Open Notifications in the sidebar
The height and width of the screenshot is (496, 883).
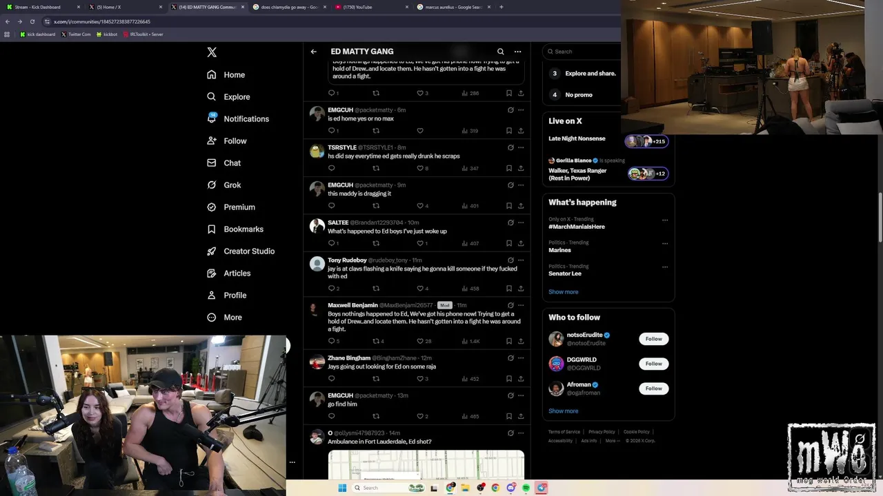click(x=237, y=118)
